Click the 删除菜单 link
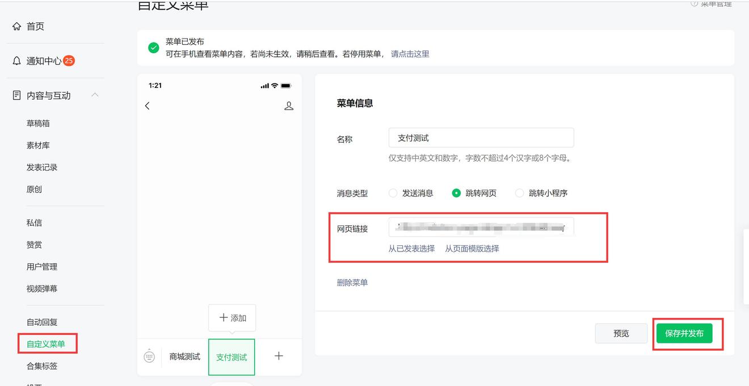The height and width of the screenshot is (386, 749). tap(352, 283)
